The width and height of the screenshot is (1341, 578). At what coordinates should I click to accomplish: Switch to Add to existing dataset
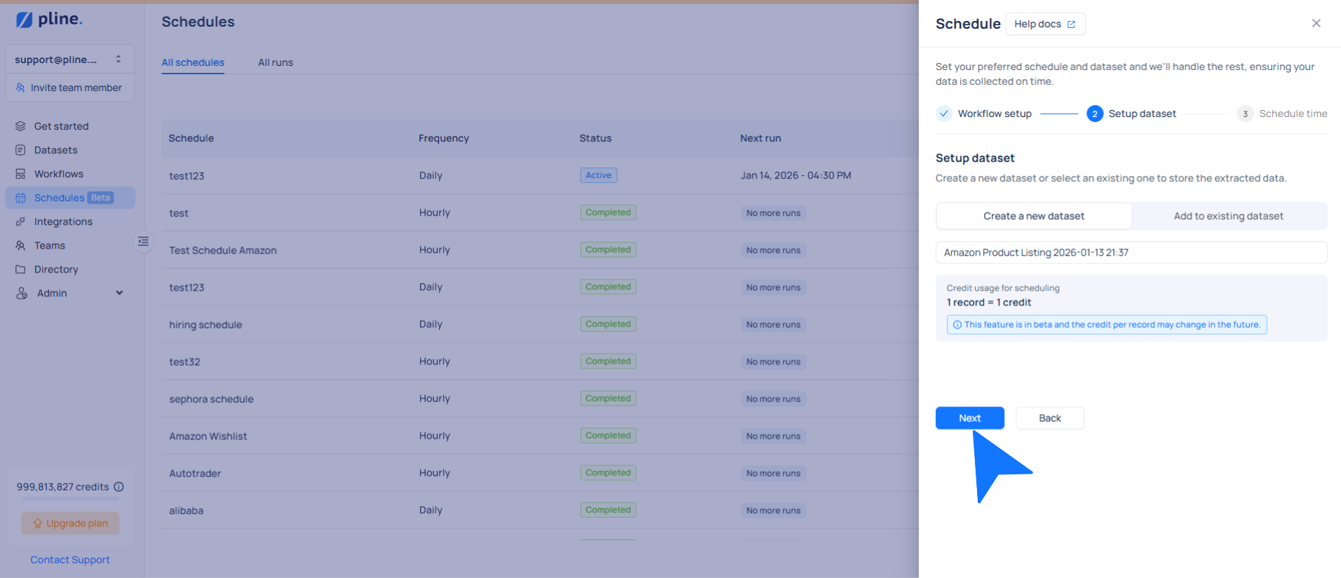(1228, 216)
